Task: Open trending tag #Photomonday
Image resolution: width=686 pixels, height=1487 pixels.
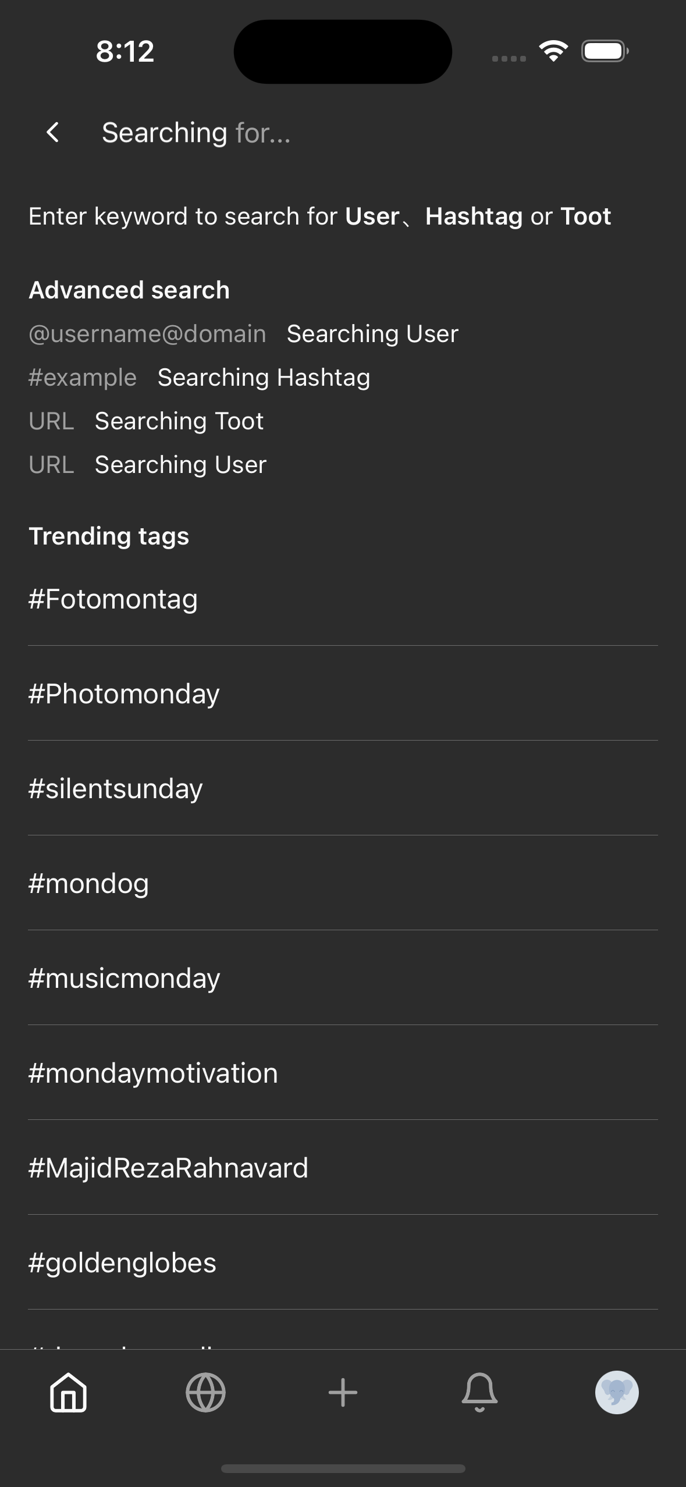Action: coord(124,693)
